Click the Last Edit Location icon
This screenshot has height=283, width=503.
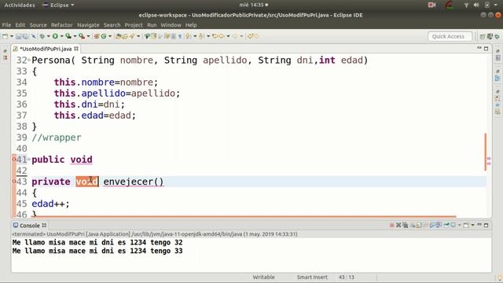[215, 36]
